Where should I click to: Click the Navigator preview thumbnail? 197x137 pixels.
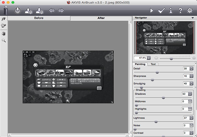pyautogui.click(x=165, y=38)
